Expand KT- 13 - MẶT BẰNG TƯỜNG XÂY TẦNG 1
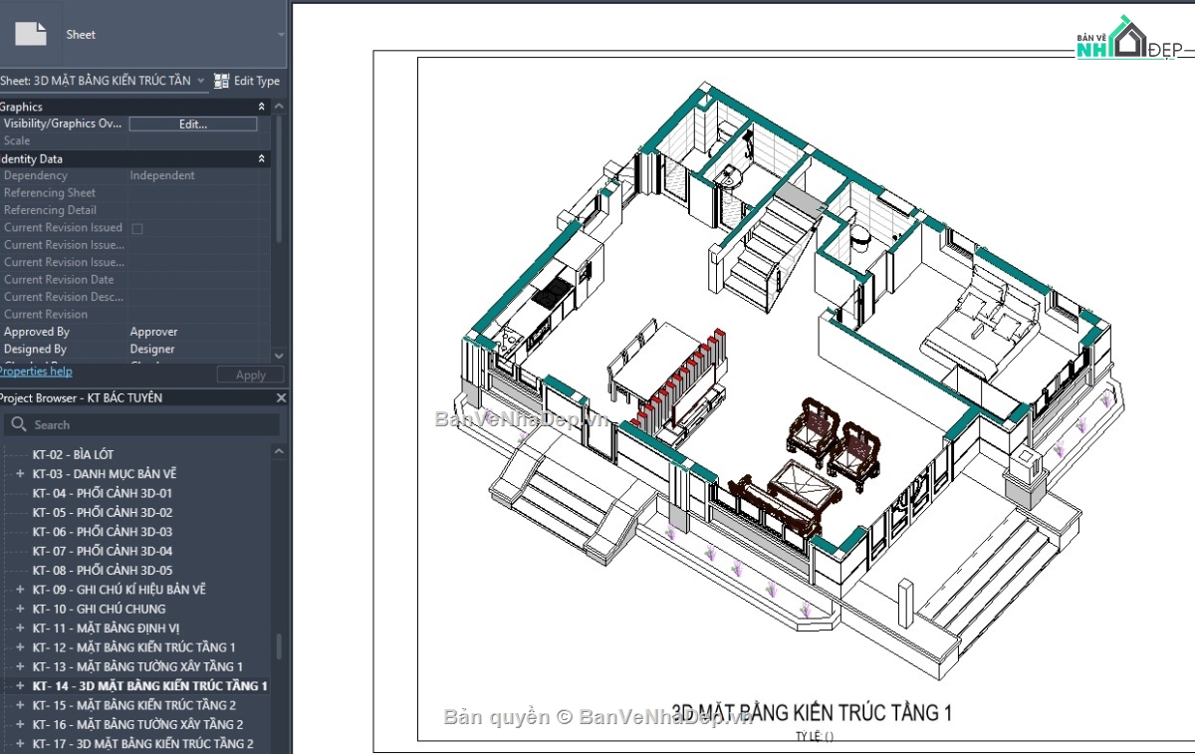This screenshot has height=754, width=1195. pyautogui.click(x=20, y=666)
